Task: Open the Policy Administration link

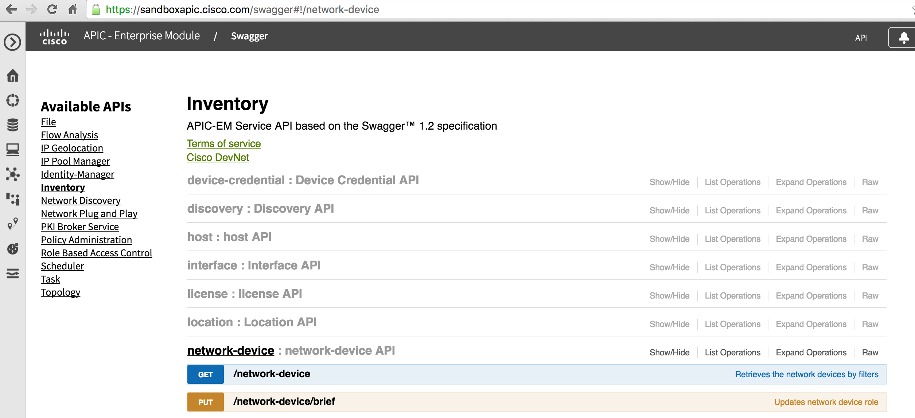Action: point(86,240)
